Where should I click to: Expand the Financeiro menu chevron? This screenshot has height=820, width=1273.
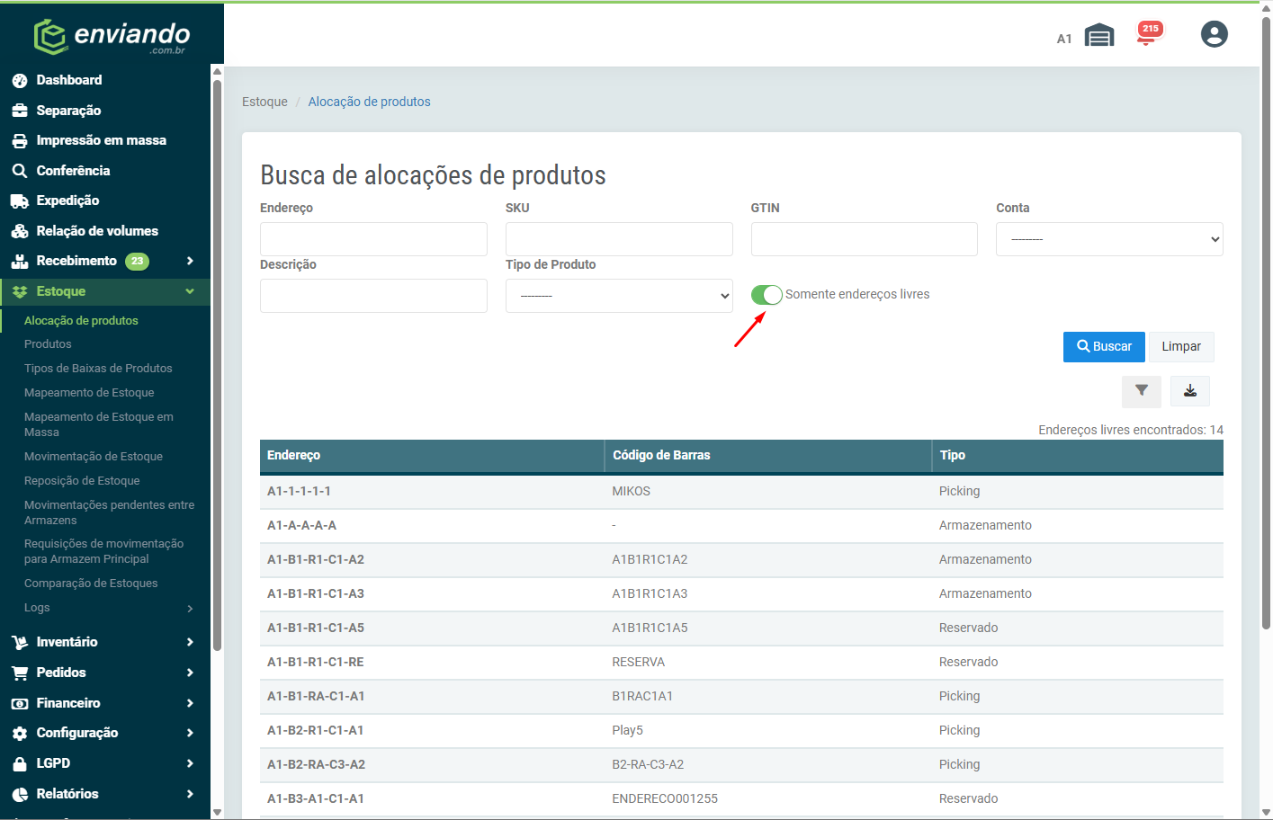[x=190, y=703]
